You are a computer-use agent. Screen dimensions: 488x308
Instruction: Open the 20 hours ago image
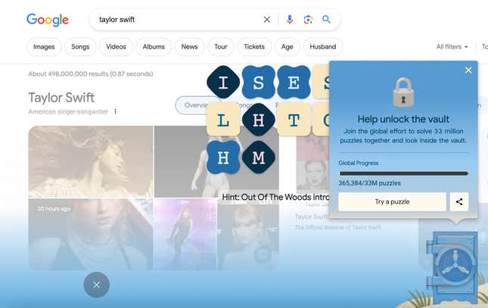[x=91, y=234]
